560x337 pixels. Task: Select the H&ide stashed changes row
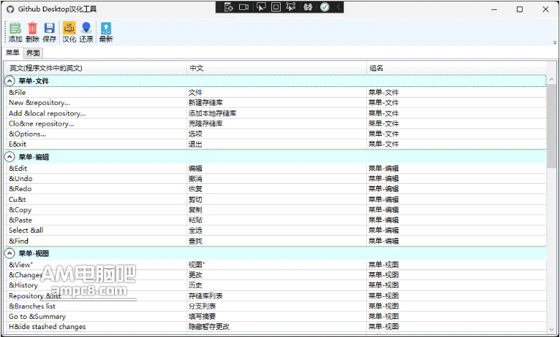point(276,327)
